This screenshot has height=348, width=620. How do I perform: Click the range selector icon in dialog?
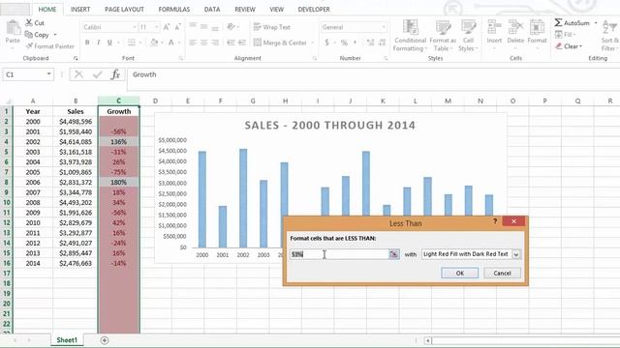click(394, 254)
